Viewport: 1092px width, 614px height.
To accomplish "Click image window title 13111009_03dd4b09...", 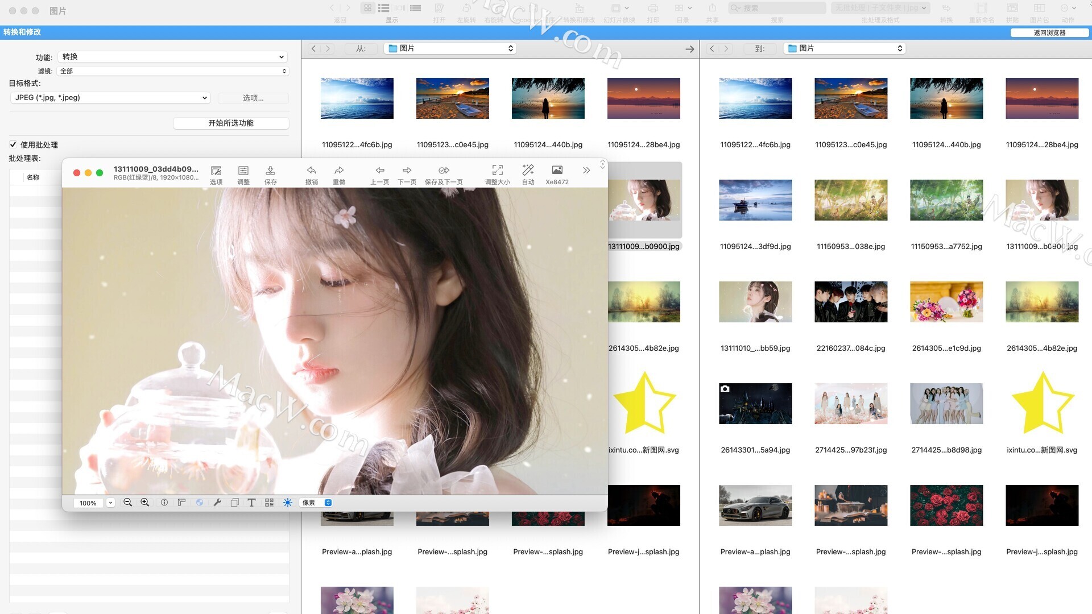I will tap(156, 169).
